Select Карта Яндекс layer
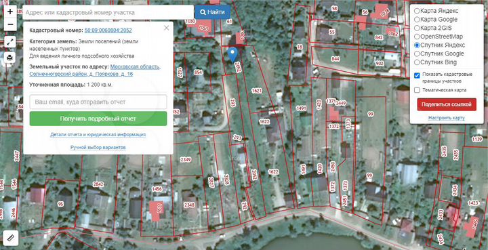The height and width of the screenshot is (250, 488). click(x=436, y=11)
